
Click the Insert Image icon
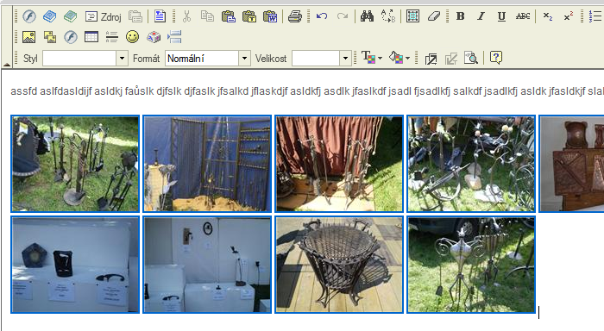[29, 37]
